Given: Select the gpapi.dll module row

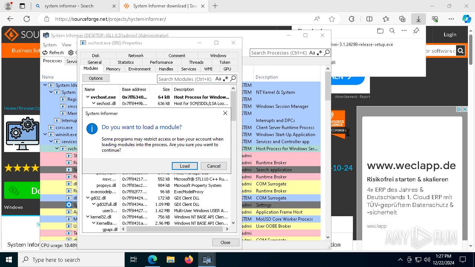Looking at the screenshot, I should (157, 229).
